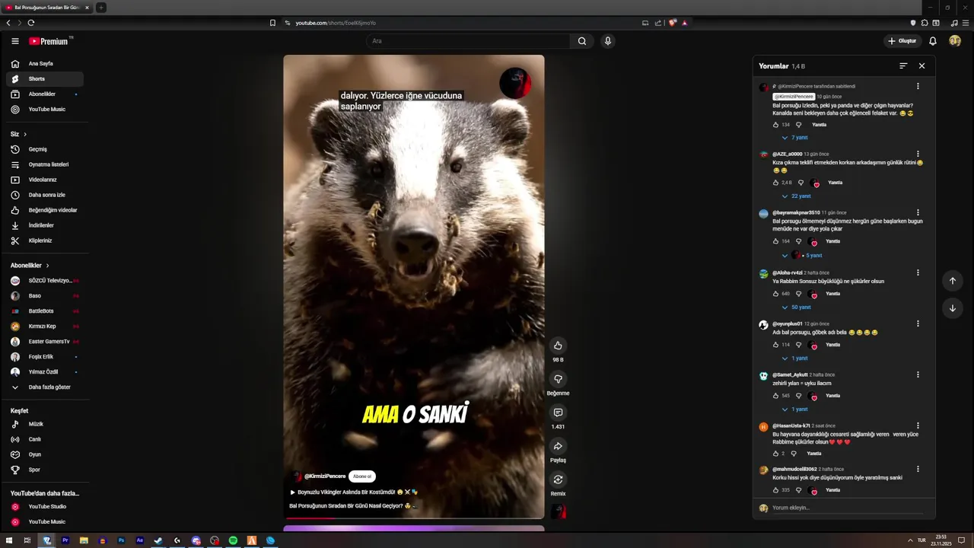
Task: Open Canlı live section
Action: pos(45,439)
